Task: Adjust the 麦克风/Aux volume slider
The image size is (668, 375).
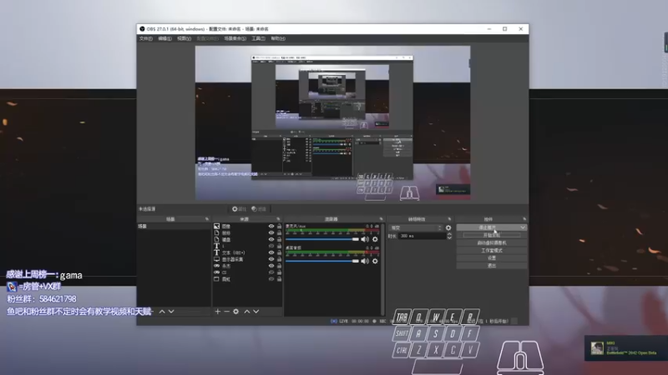Action: (322, 239)
